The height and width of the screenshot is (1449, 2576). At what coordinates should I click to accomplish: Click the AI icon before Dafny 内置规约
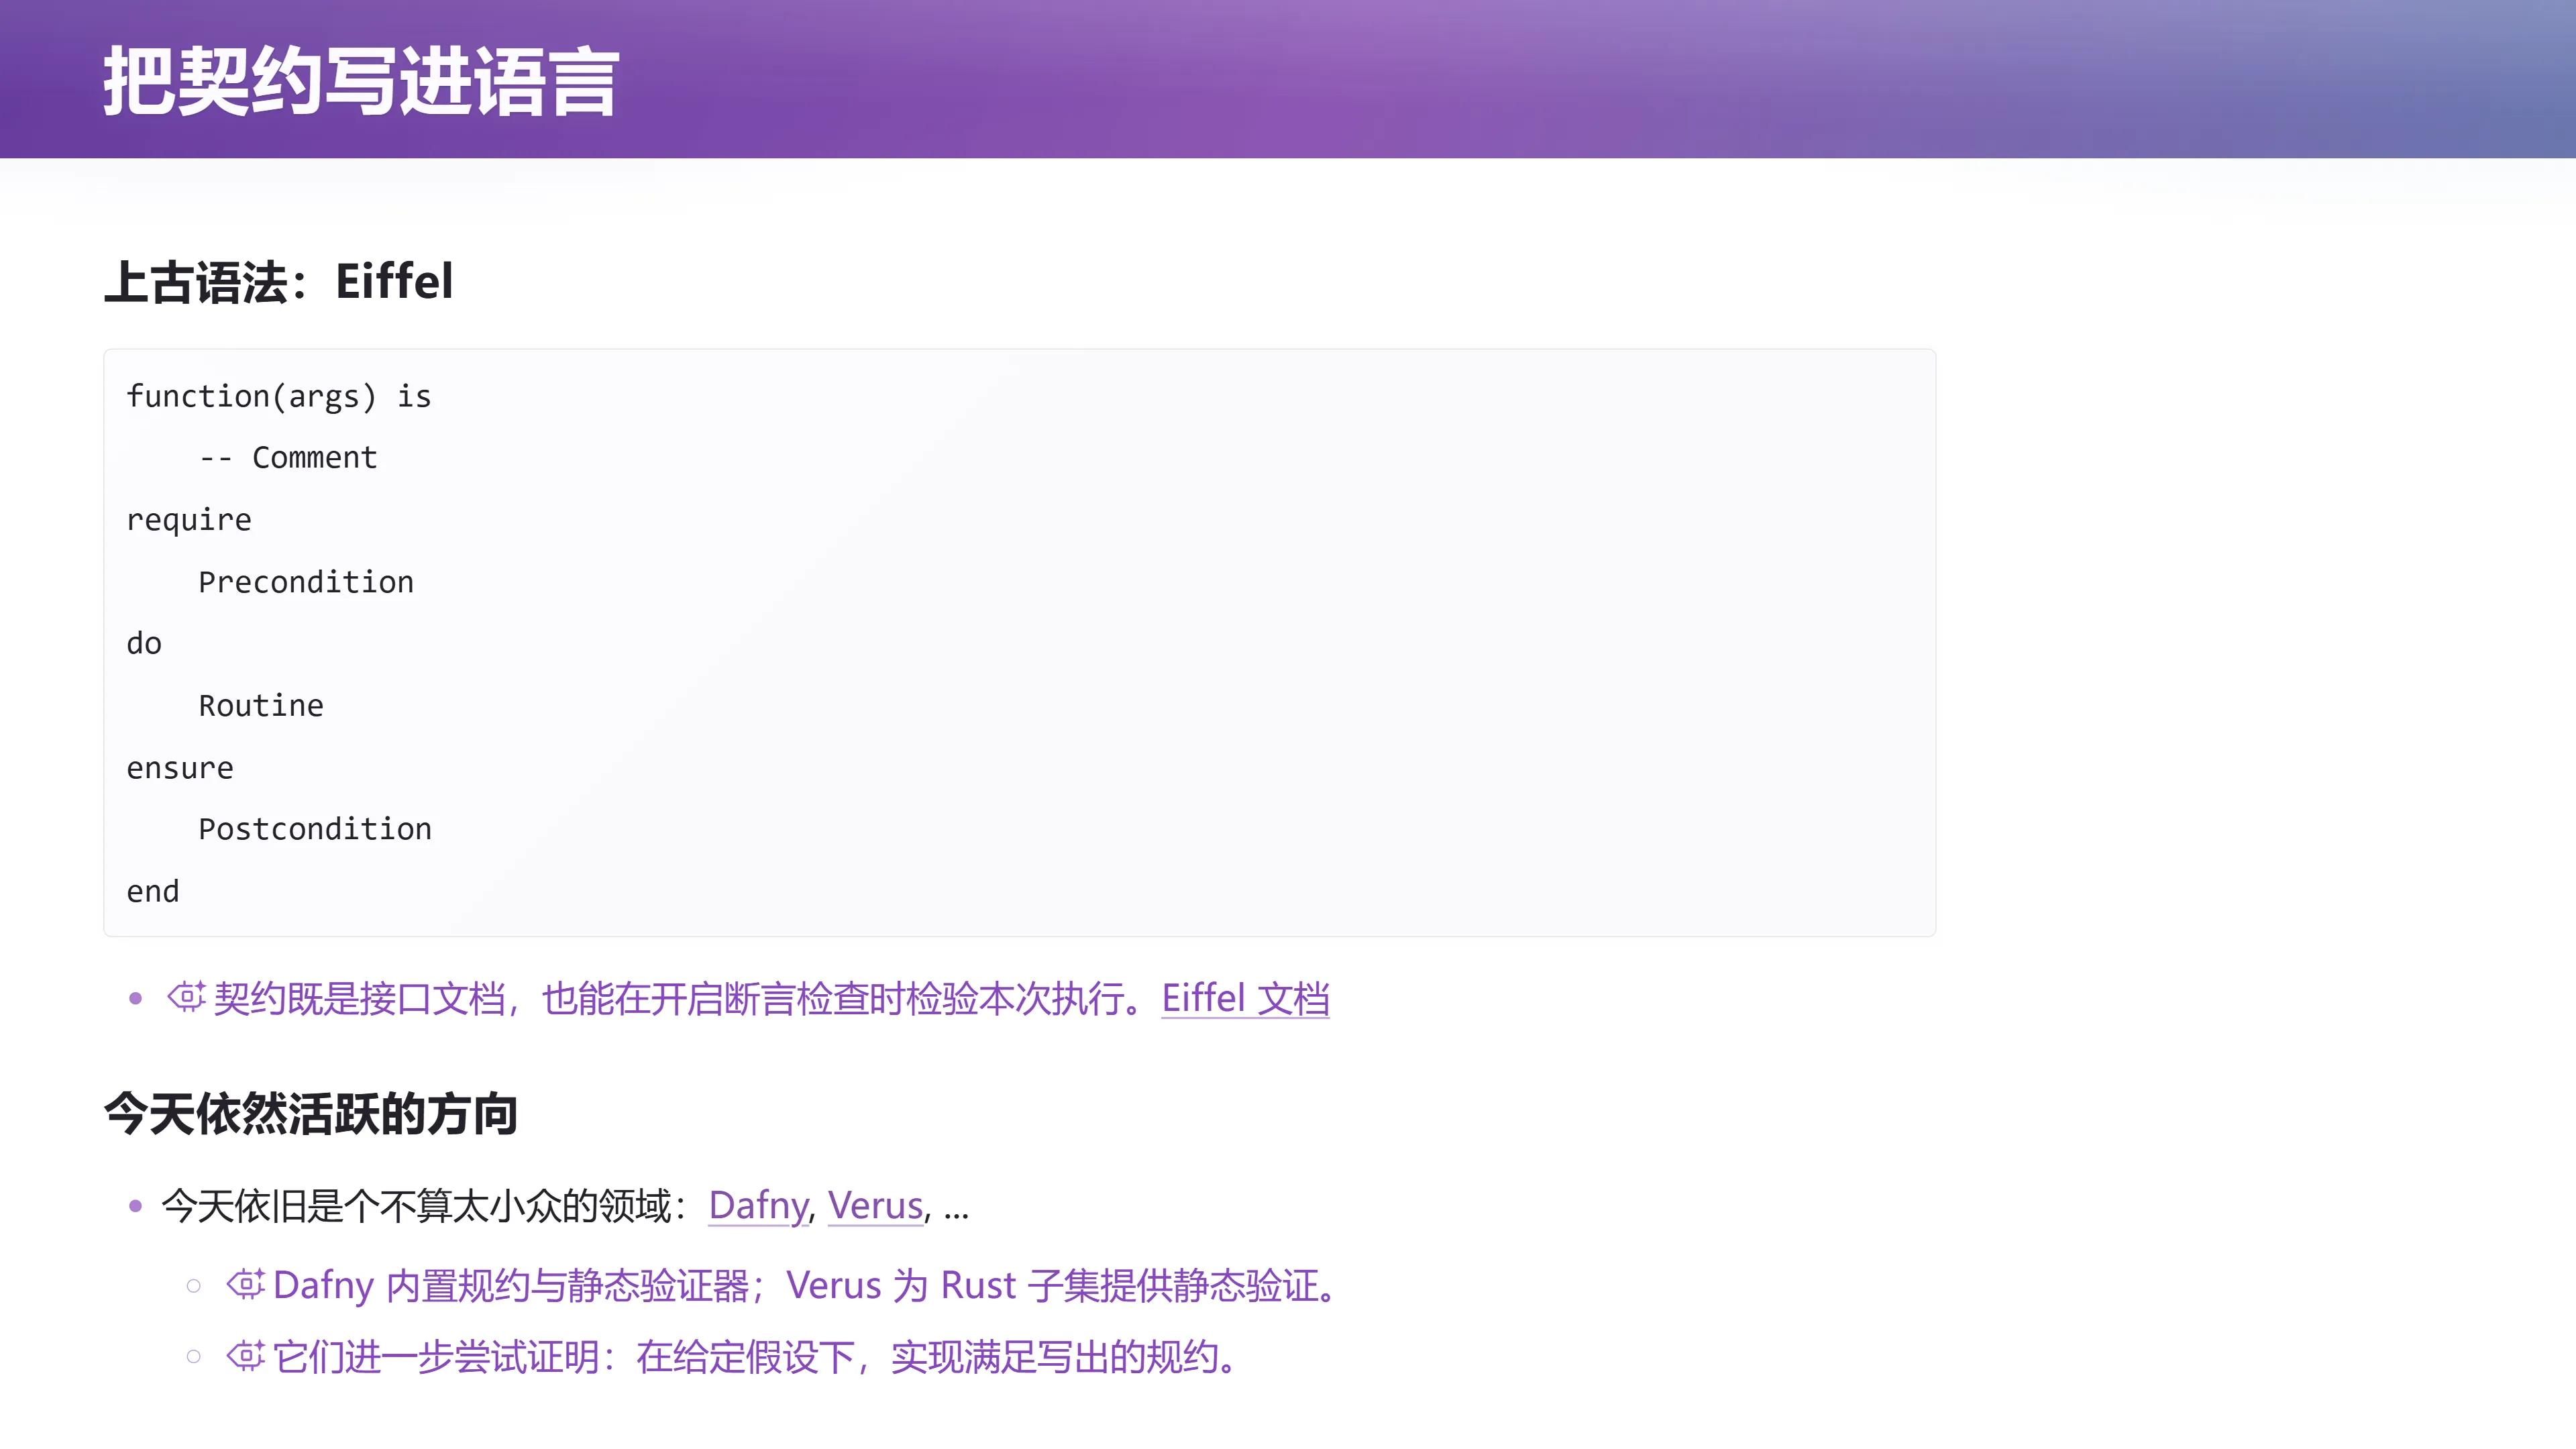pyautogui.click(x=245, y=1283)
